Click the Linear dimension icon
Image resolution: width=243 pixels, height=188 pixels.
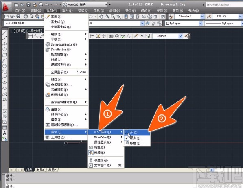pos(31,36)
